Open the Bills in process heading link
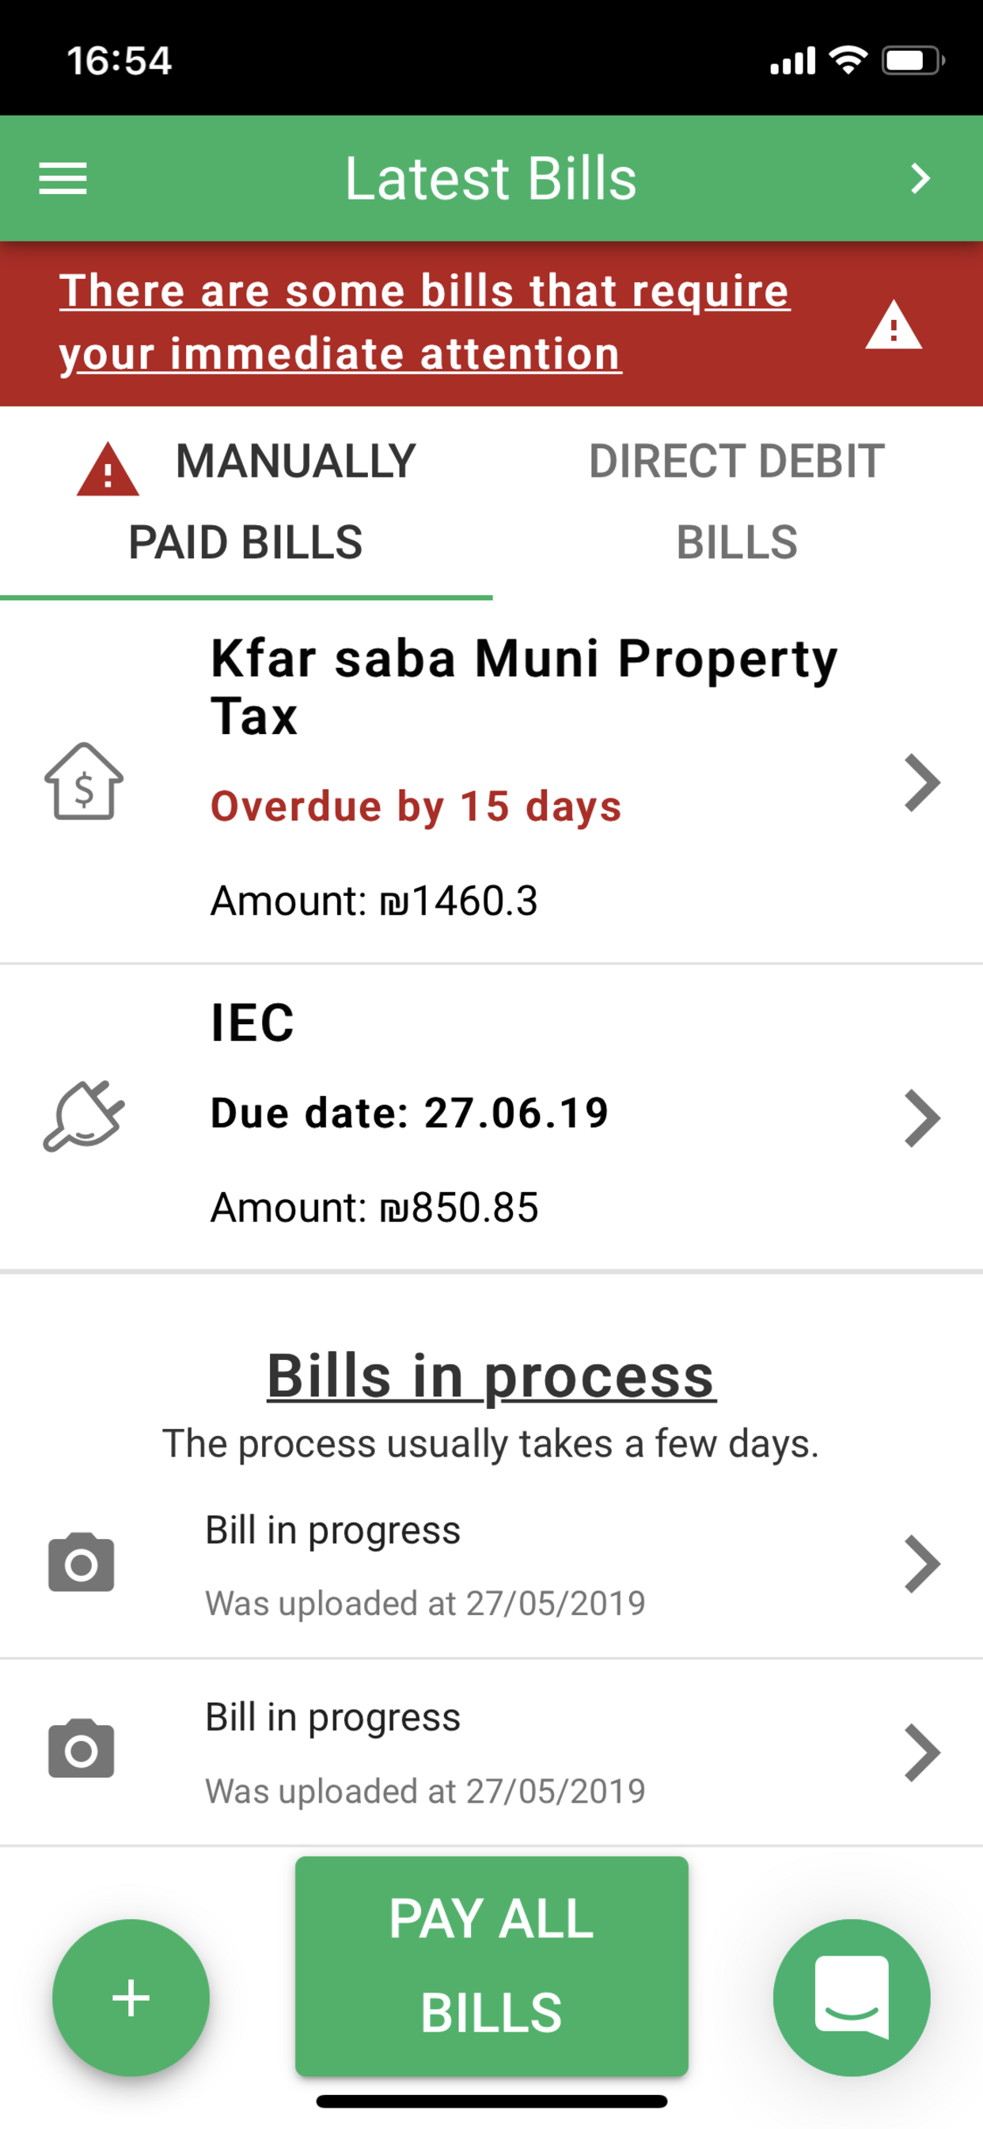 [491, 1376]
